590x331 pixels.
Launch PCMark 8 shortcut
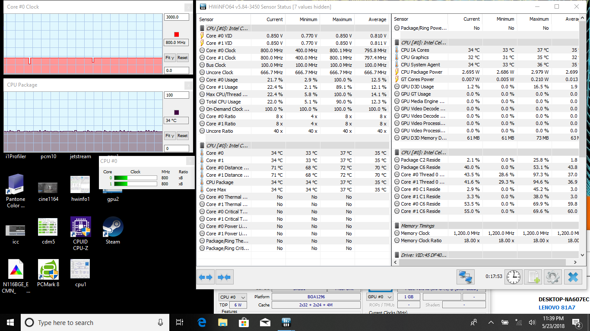pos(48,273)
